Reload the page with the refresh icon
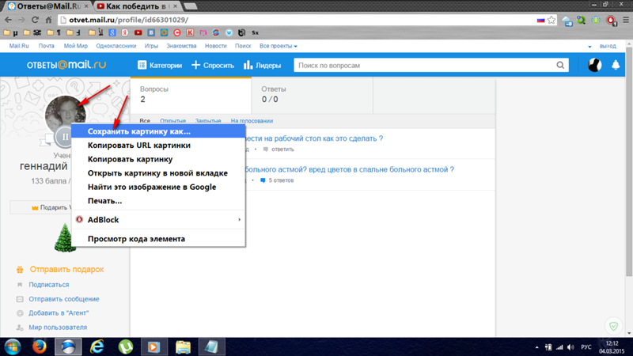The image size is (633, 356). pyautogui.click(x=35, y=20)
